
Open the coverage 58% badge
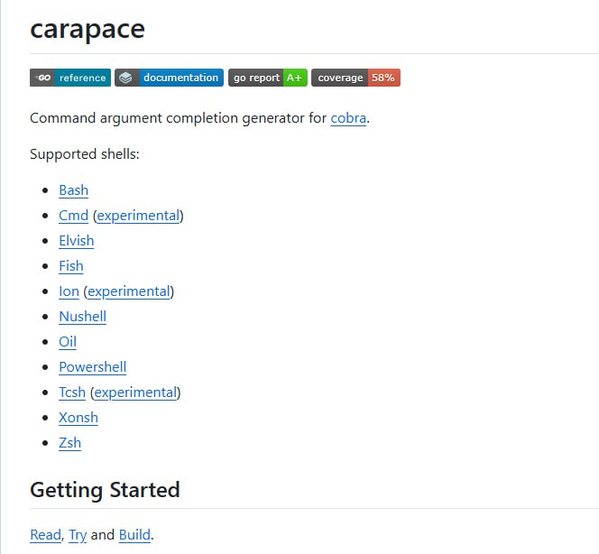pyautogui.click(x=355, y=78)
